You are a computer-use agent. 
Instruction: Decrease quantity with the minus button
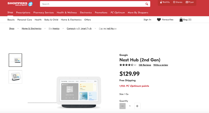click(123, 106)
